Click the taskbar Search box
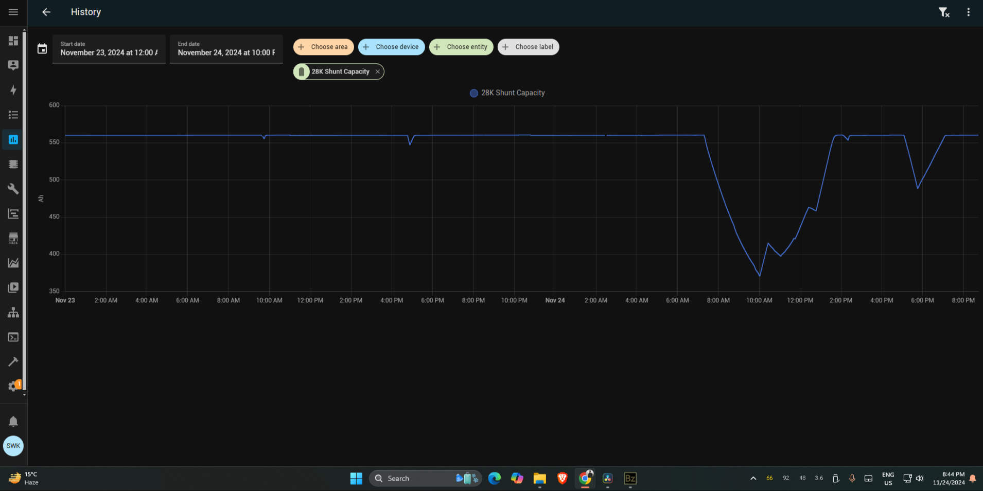This screenshot has height=491, width=983. (x=425, y=478)
